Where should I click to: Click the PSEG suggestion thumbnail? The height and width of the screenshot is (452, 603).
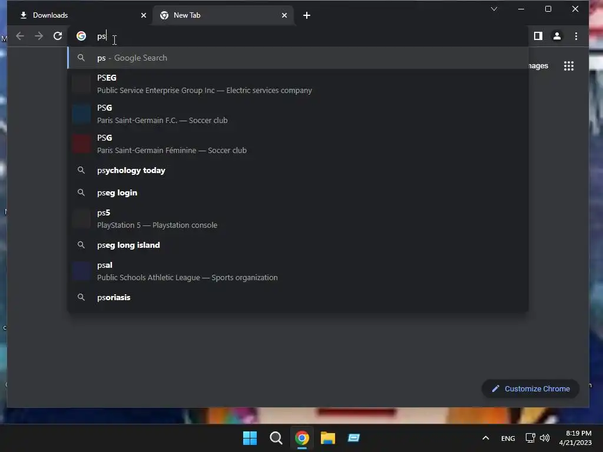point(81,84)
